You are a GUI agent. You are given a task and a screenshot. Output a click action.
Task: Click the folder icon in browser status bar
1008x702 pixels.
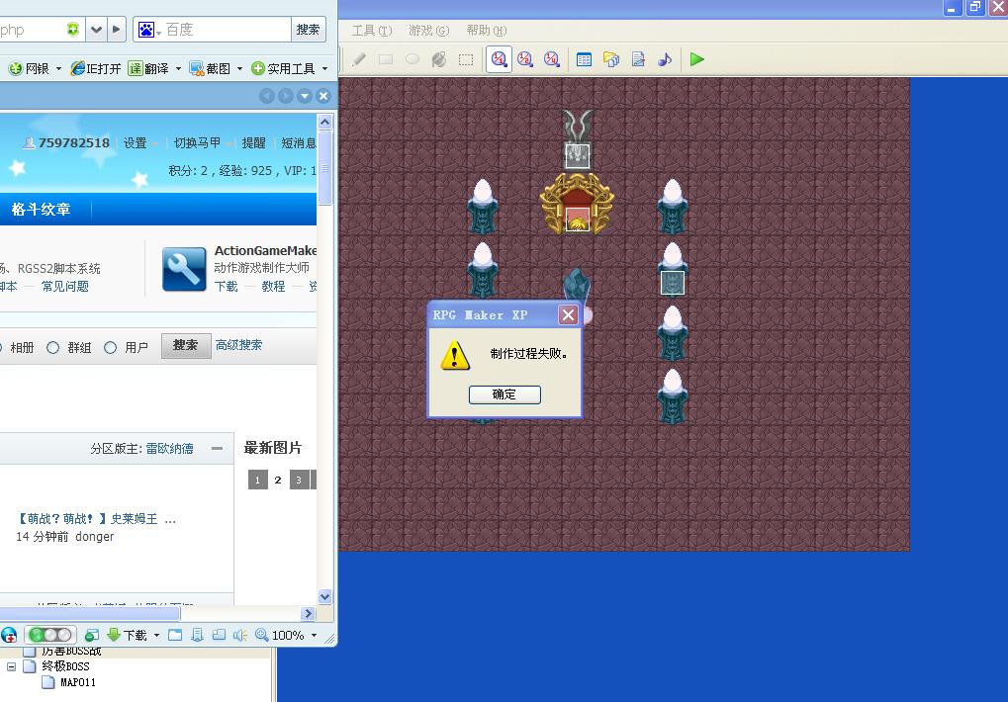[x=175, y=635]
